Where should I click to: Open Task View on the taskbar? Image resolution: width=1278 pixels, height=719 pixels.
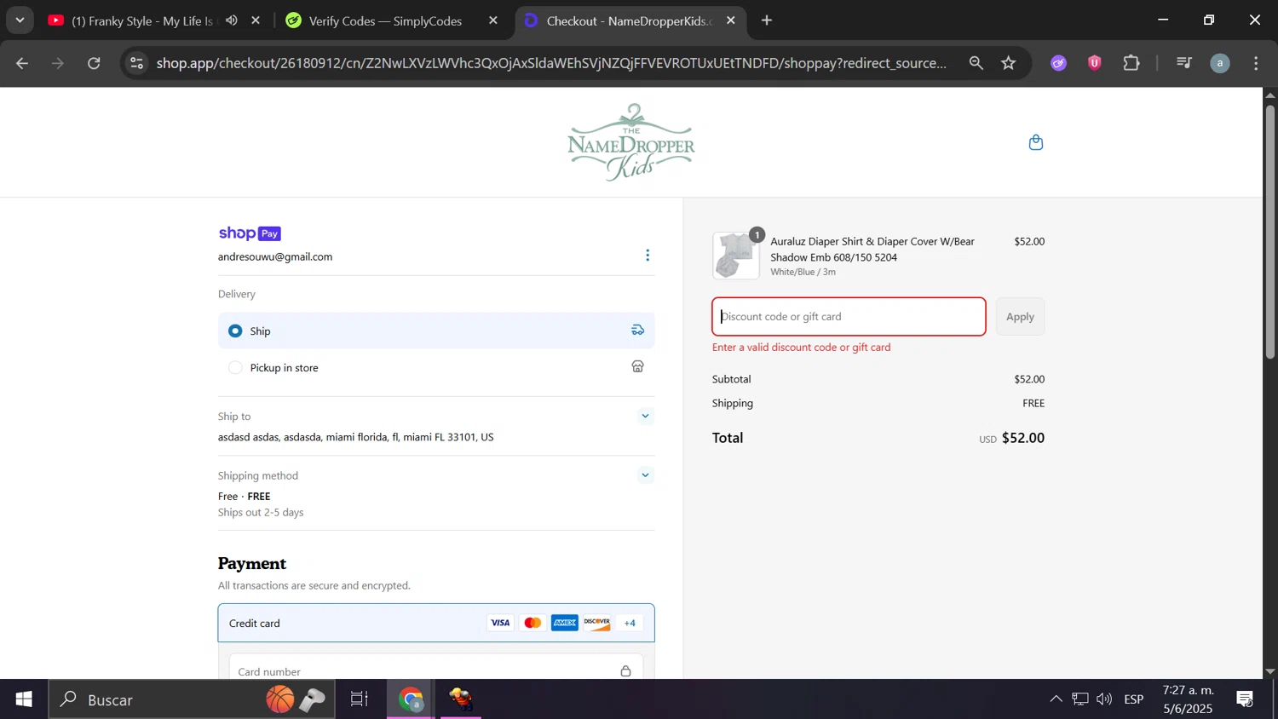coord(360,699)
